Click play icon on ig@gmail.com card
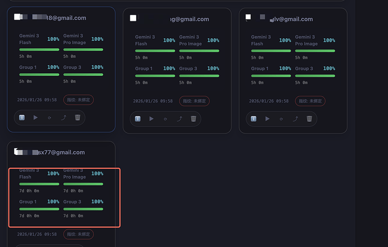The height and width of the screenshot is (247, 388). pos(151,119)
